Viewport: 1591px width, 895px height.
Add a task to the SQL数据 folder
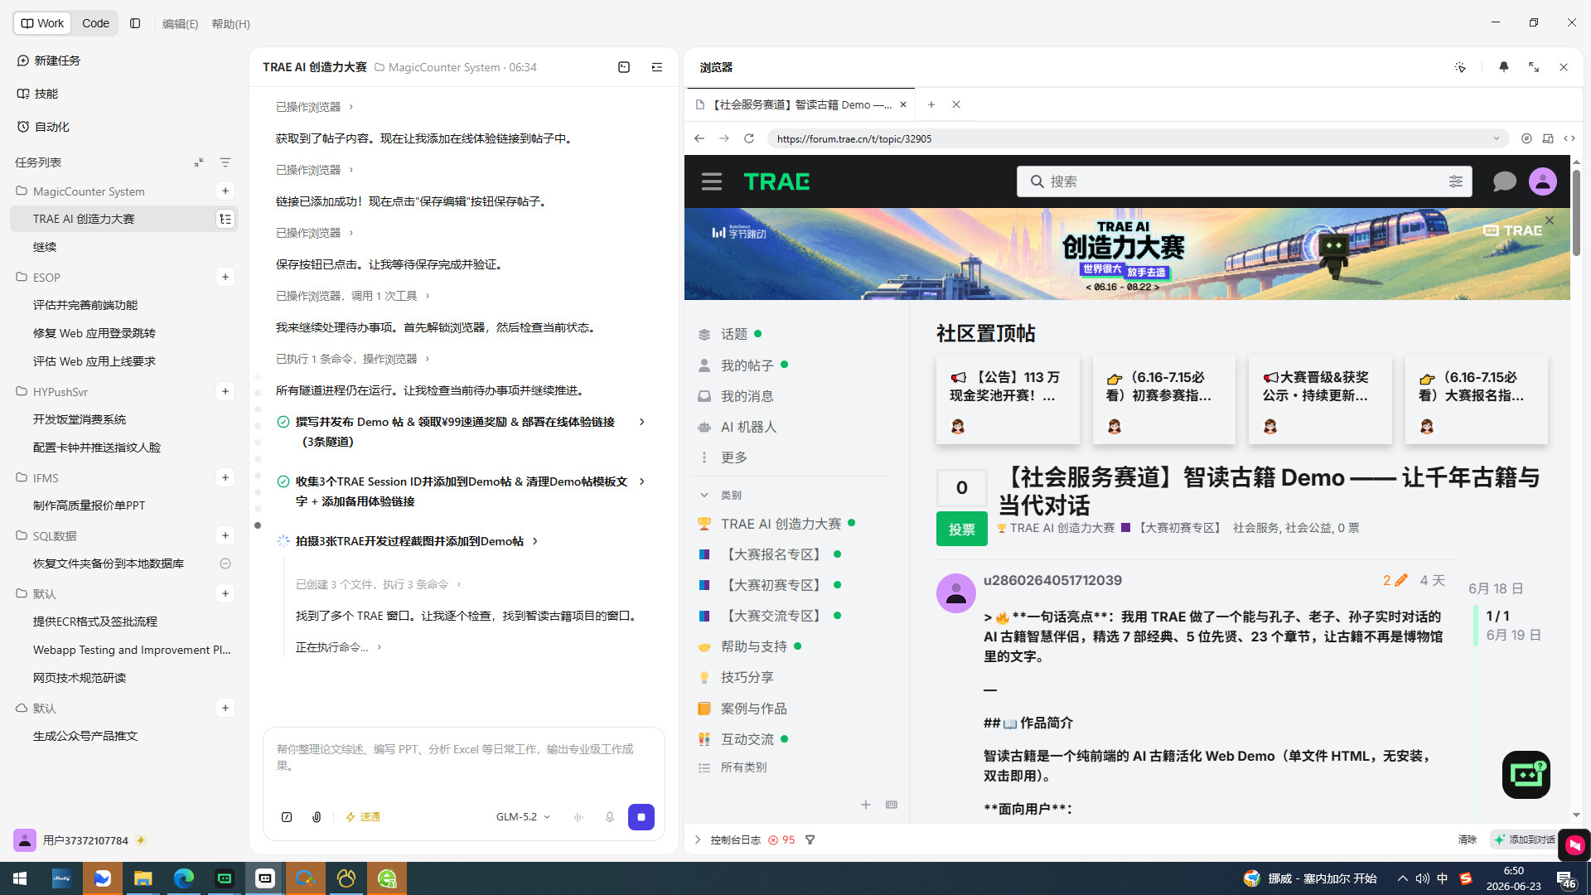pos(225,535)
